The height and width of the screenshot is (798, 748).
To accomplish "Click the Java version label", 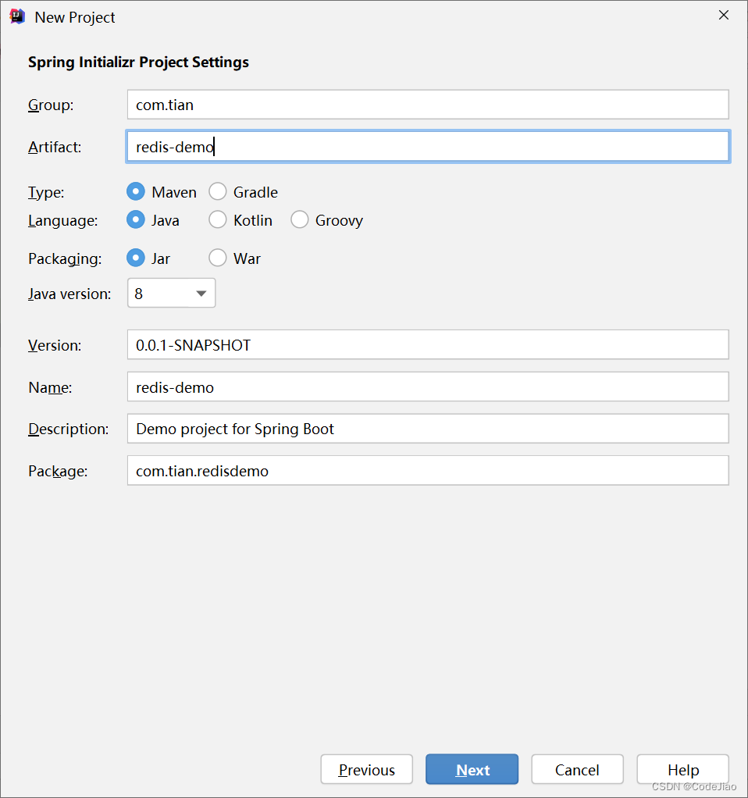I will [69, 294].
